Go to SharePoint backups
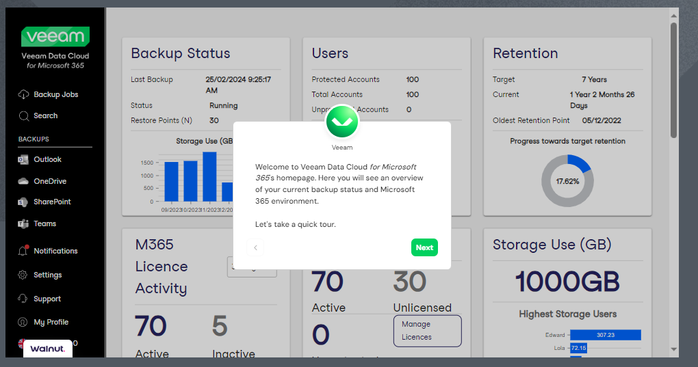Viewport: 698px width, 367px height. [52, 202]
